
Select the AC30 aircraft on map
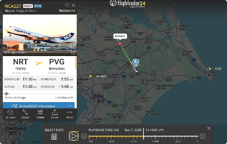209,69
